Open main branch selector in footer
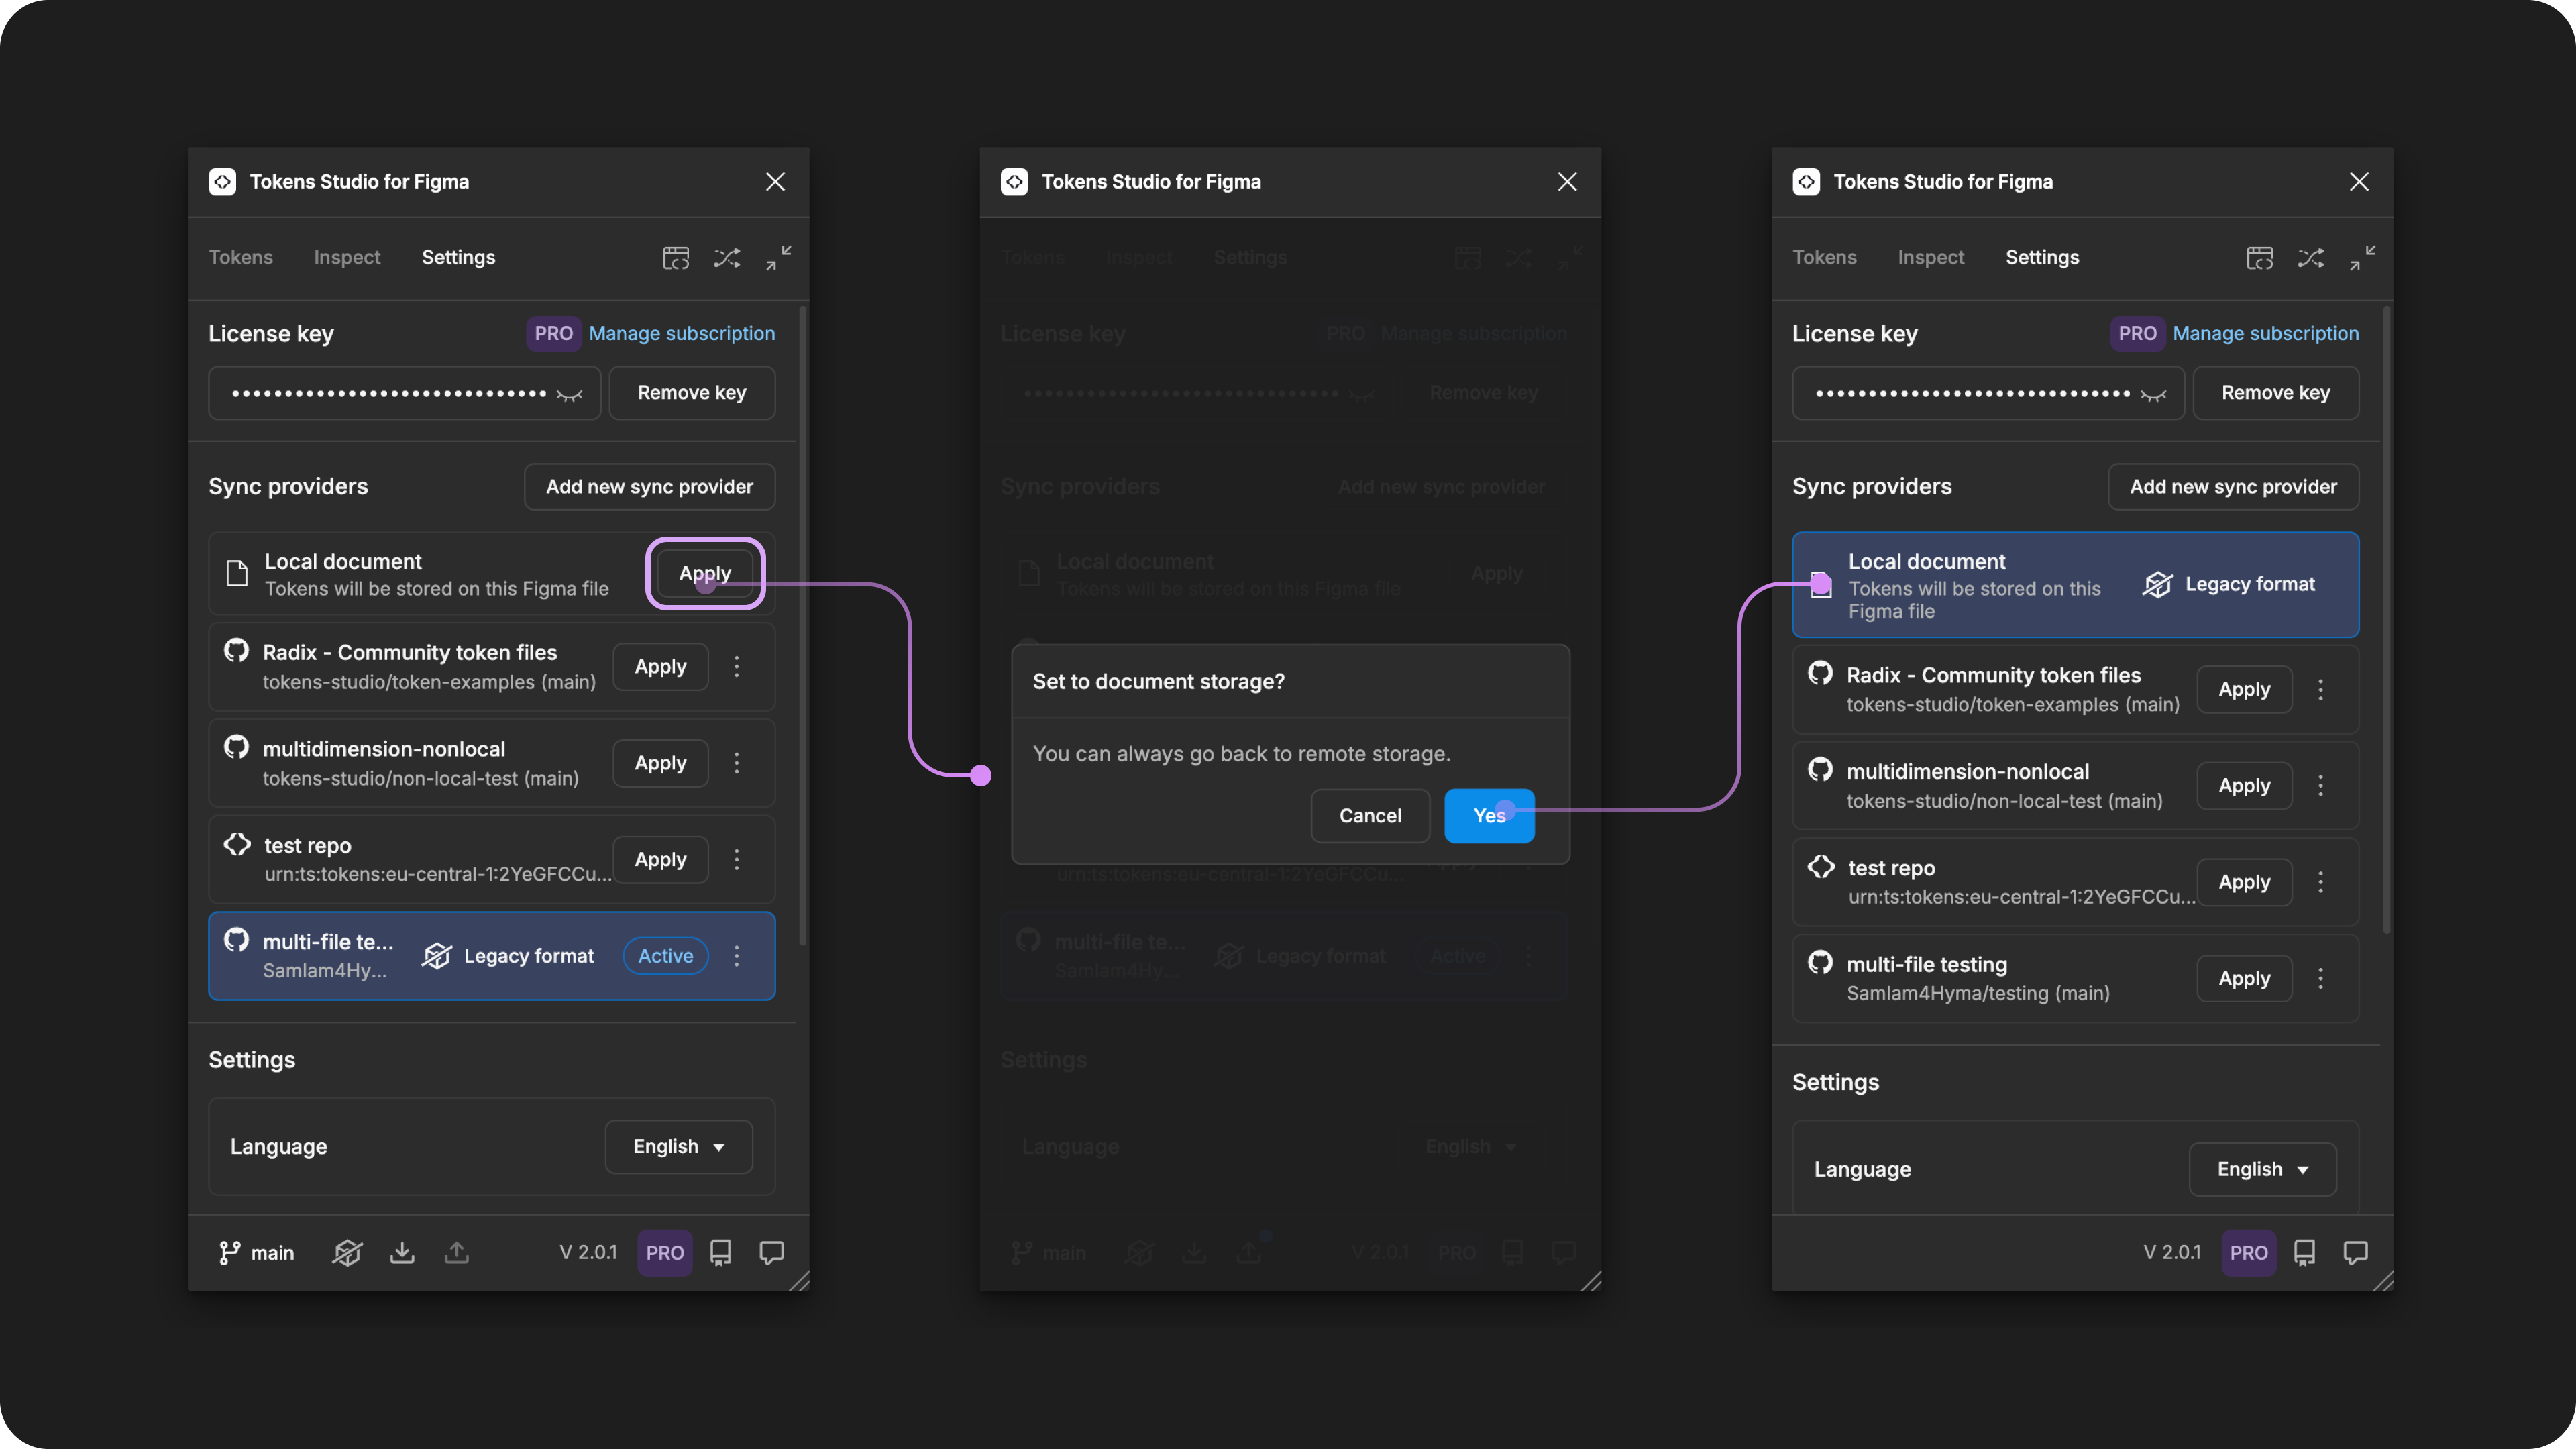This screenshot has width=2576, height=1449. click(x=257, y=1252)
